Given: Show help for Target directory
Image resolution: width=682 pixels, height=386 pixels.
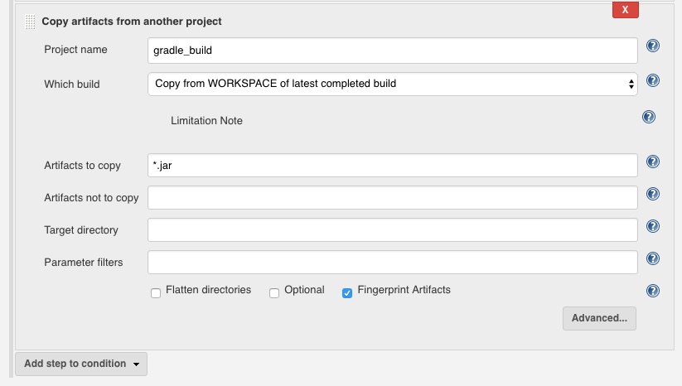Looking at the screenshot, I should (653, 226).
